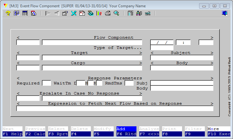
Task: Click the Type of Target field
Action: pyautogui.click(x=162, y=48)
